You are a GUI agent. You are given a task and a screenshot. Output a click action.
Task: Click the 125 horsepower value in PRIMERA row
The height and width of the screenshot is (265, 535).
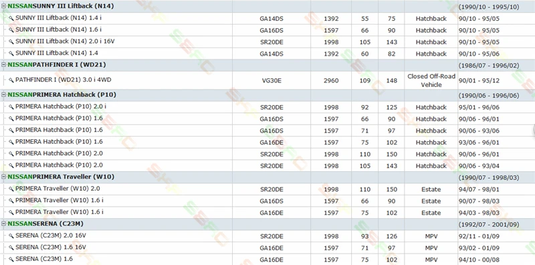click(x=392, y=107)
